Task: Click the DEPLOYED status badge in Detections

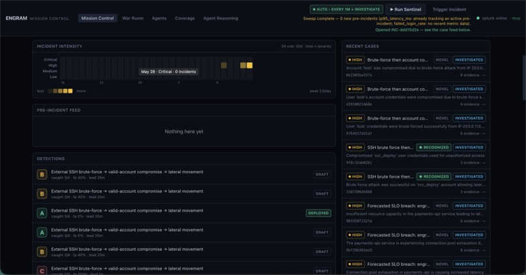Action: pos(318,213)
